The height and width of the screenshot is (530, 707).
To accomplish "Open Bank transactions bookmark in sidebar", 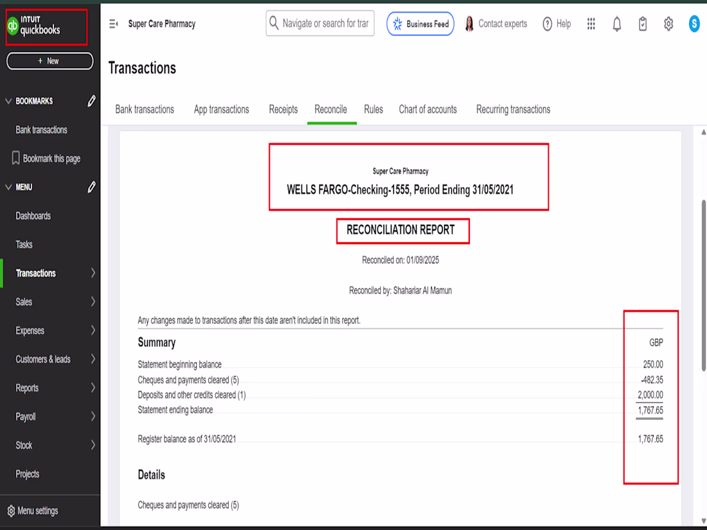I will pyautogui.click(x=42, y=130).
